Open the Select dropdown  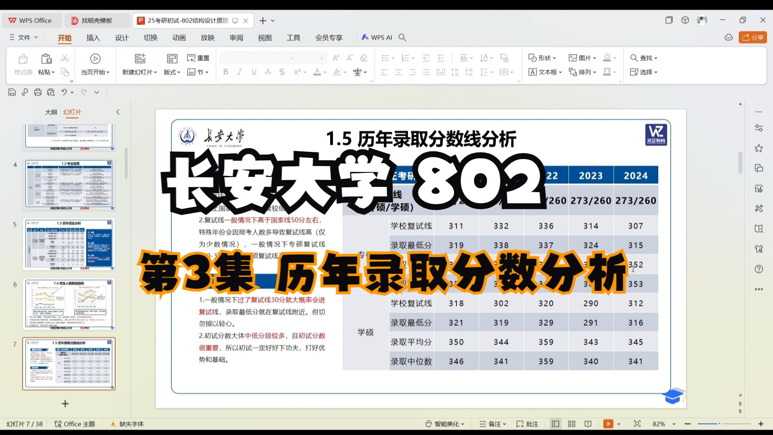(643, 72)
